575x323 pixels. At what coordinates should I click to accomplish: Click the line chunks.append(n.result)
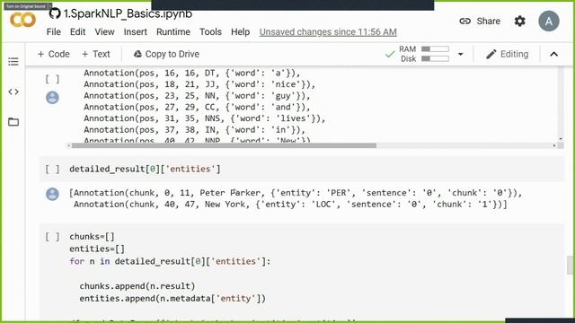pyautogui.click(x=137, y=286)
